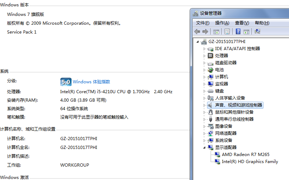Click the show/hide action pane toolbar icon
The image size is (289, 180).
[x=246, y=32]
